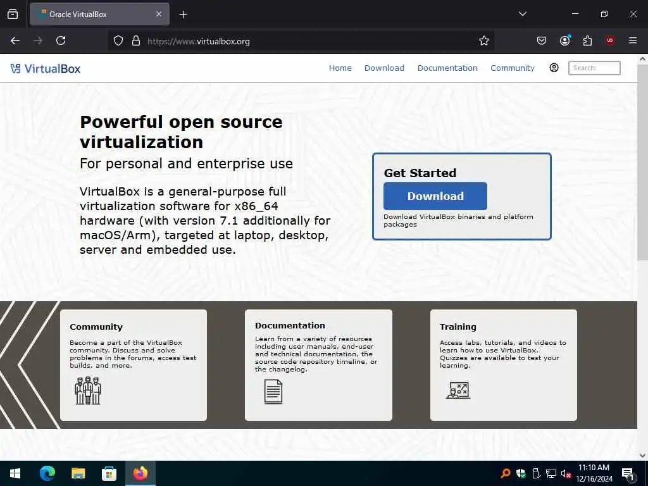Go to Home in site navigation

click(340, 68)
